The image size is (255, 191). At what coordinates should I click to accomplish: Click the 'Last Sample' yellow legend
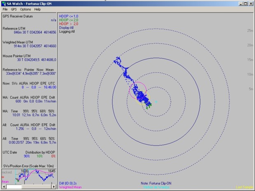pos(244,187)
